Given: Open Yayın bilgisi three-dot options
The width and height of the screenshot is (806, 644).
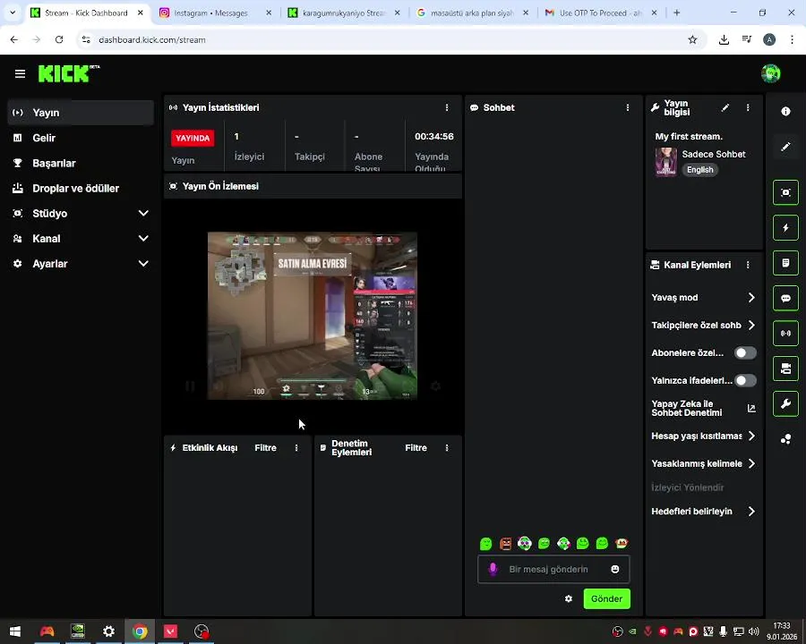Looking at the screenshot, I should click(x=748, y=108).
